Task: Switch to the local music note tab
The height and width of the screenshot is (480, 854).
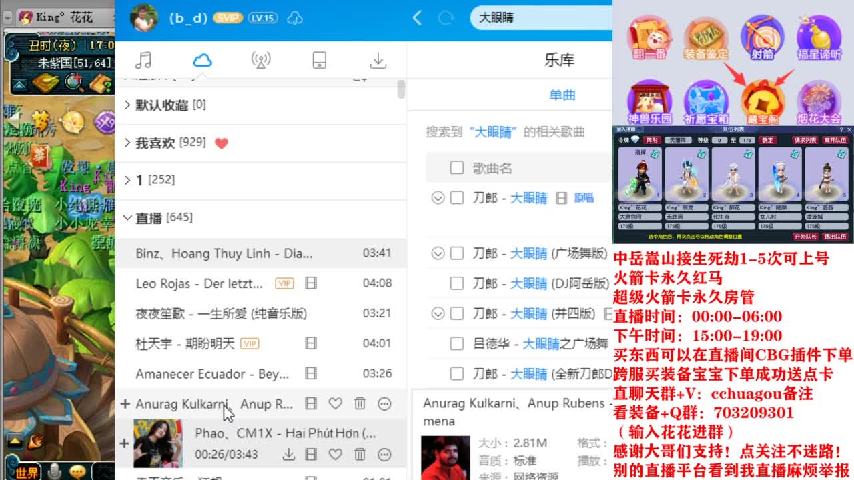Action: point(143,60)
